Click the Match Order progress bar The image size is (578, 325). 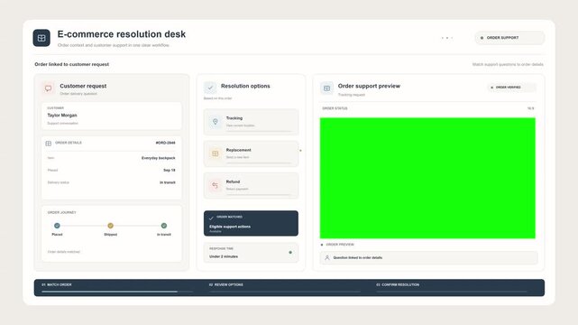click(117, 292)
